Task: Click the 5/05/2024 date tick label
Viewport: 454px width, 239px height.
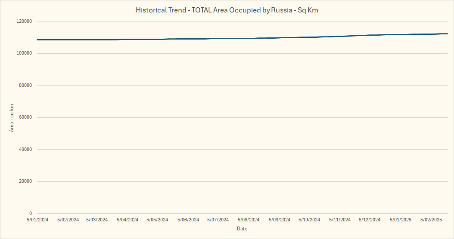Action: [x=157, y=220]
